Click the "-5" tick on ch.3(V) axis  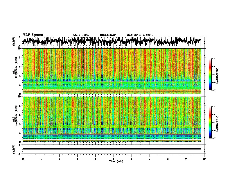point(19,154)
